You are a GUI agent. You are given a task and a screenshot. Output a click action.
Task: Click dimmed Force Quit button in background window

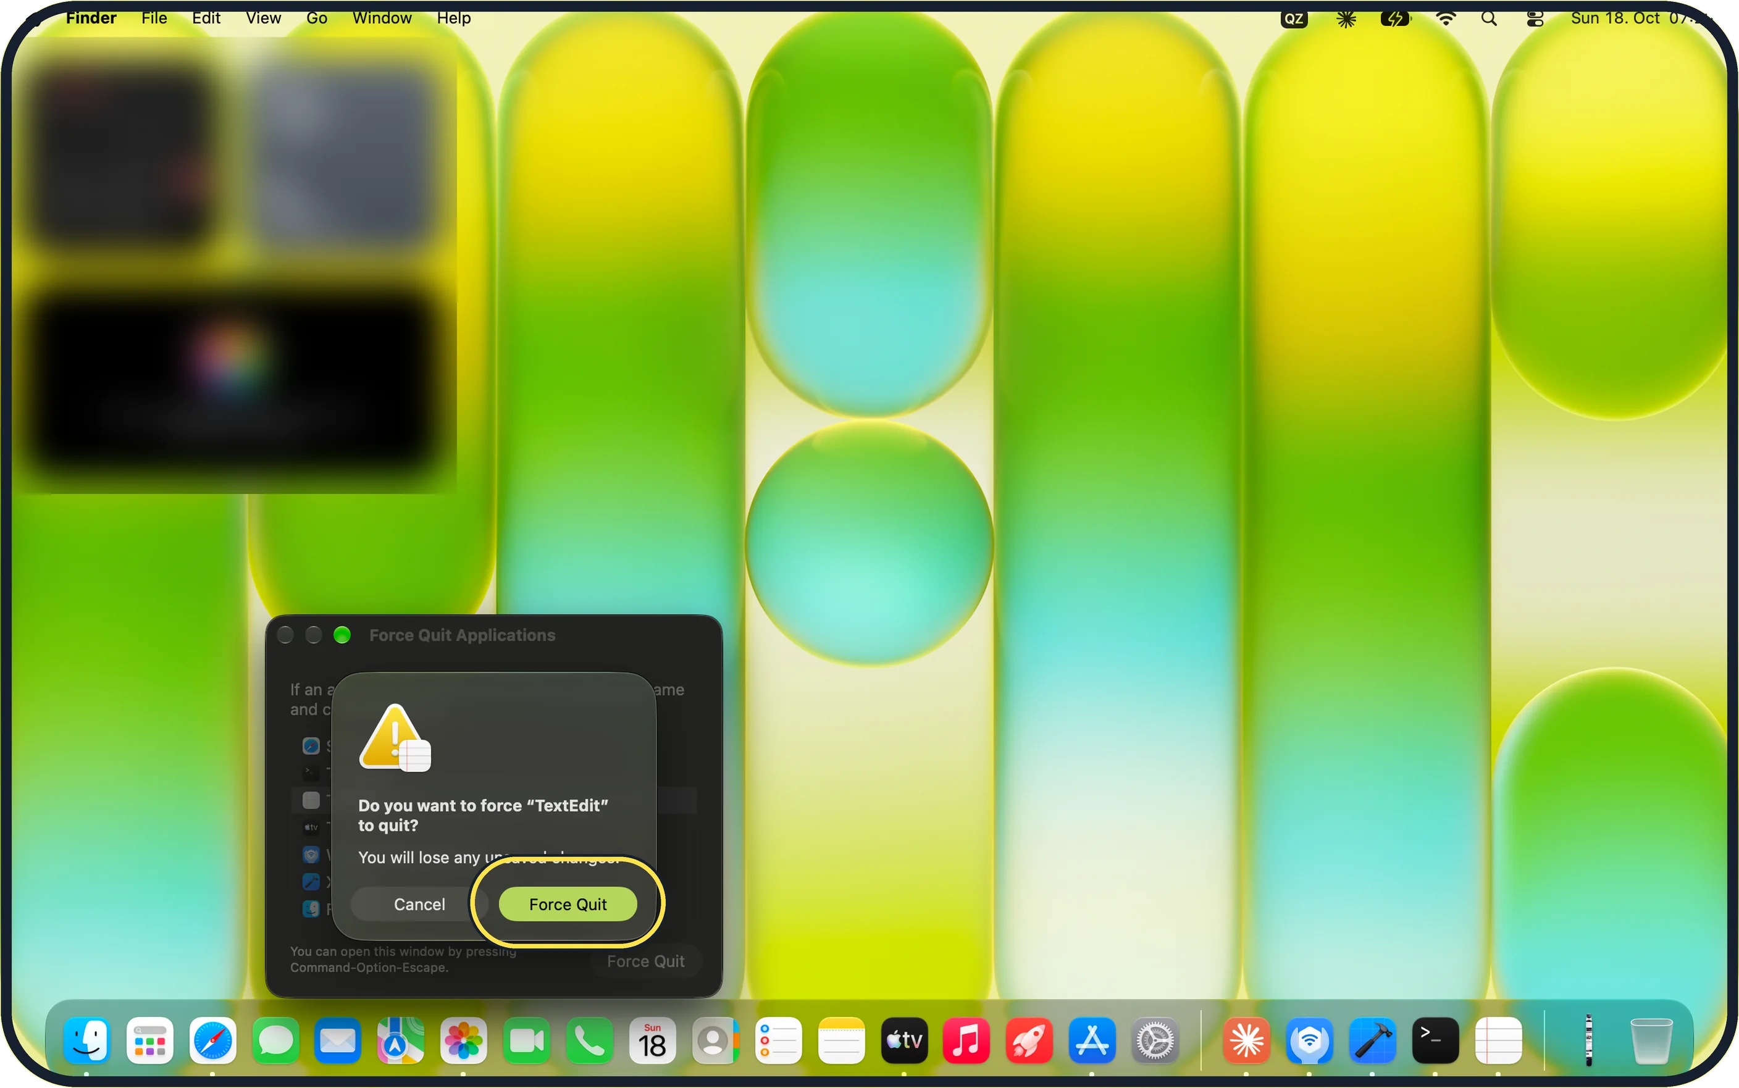645,961
